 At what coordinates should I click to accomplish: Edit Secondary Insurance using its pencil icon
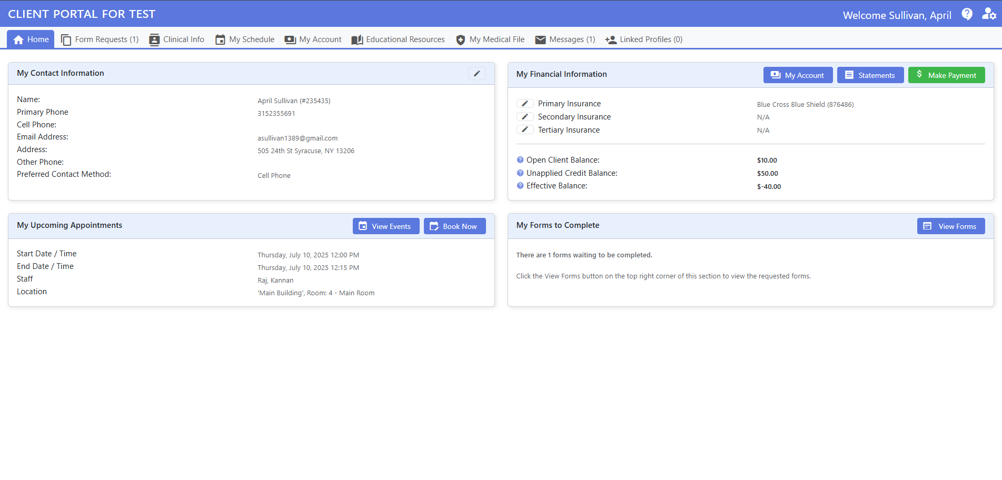click(525, 116)
